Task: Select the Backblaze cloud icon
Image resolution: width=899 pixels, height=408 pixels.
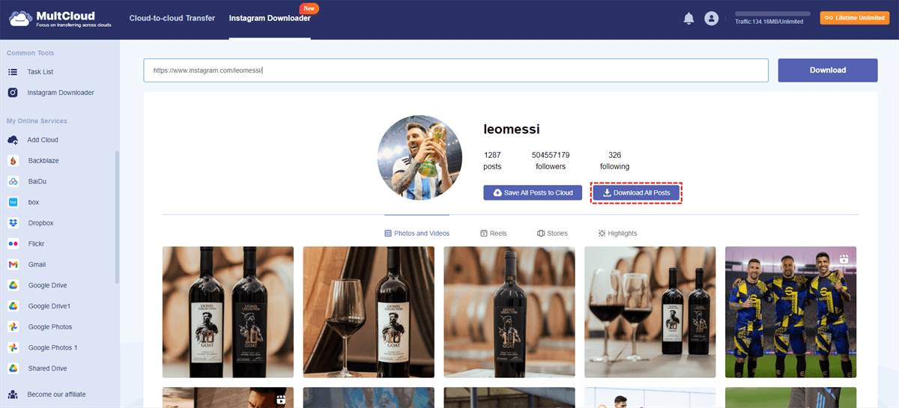Action: (x=13, y=161)
